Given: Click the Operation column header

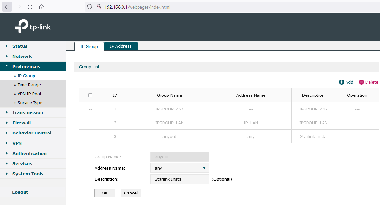Looking at the screenshot, I should tap(357, 95).
